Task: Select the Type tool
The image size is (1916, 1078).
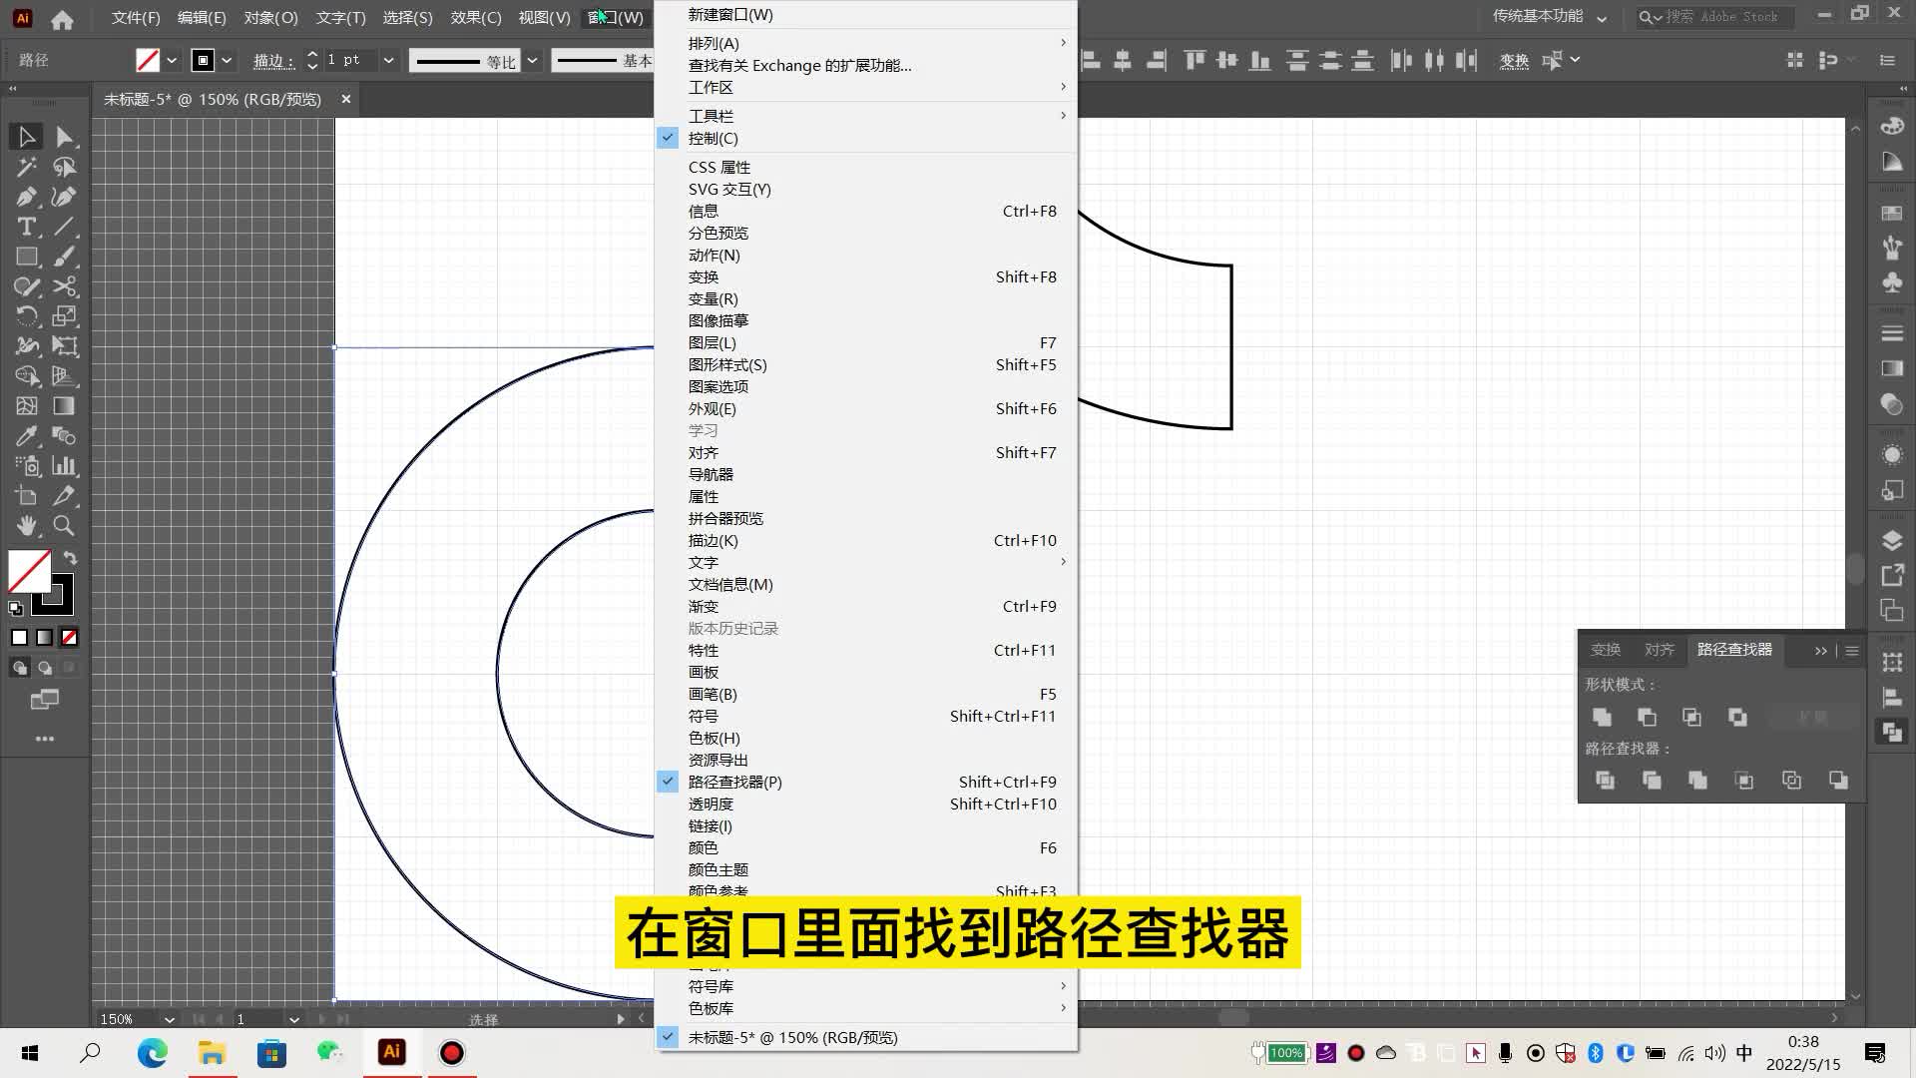Action: tap(27, 227)
